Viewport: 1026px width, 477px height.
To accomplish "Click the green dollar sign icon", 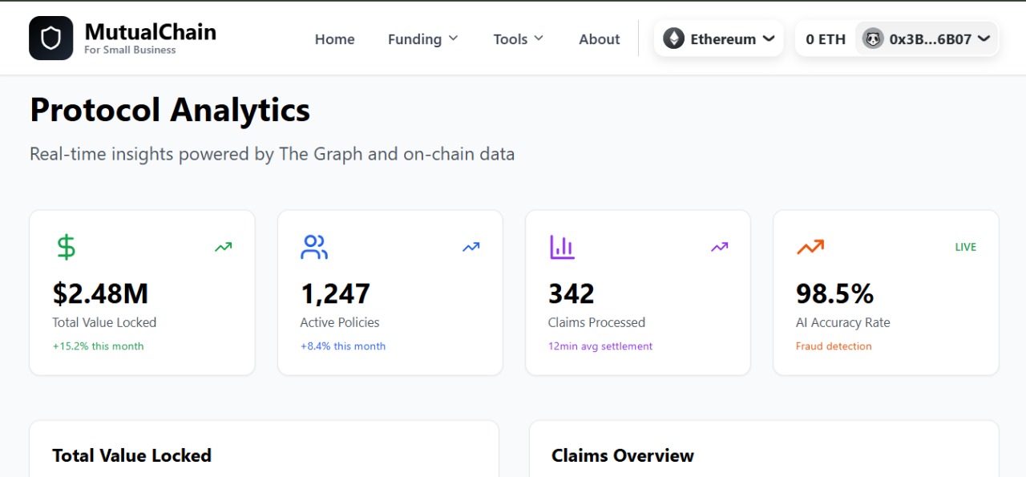I will 67,247.
